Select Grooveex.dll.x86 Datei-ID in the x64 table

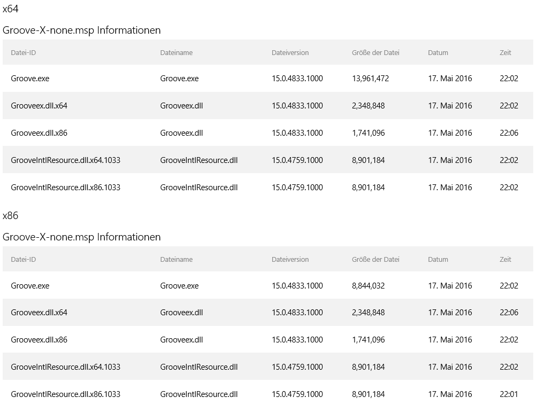[x=39, y=133]
